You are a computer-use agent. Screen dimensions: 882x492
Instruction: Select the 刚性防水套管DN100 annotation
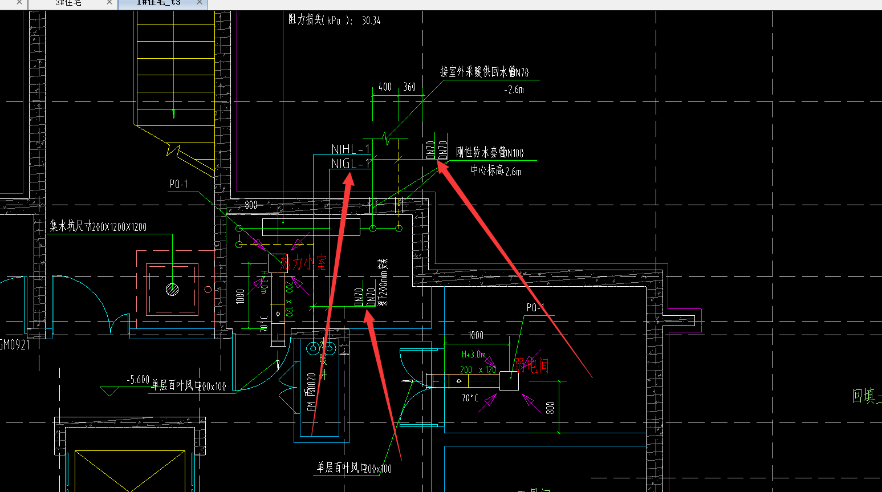coord(490,153)
